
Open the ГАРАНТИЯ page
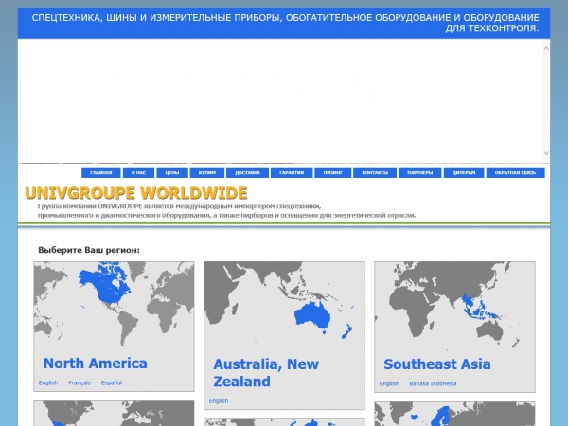[292, 173]
